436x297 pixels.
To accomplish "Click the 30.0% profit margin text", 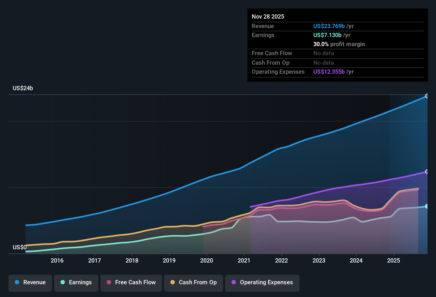I will (339, 44).
